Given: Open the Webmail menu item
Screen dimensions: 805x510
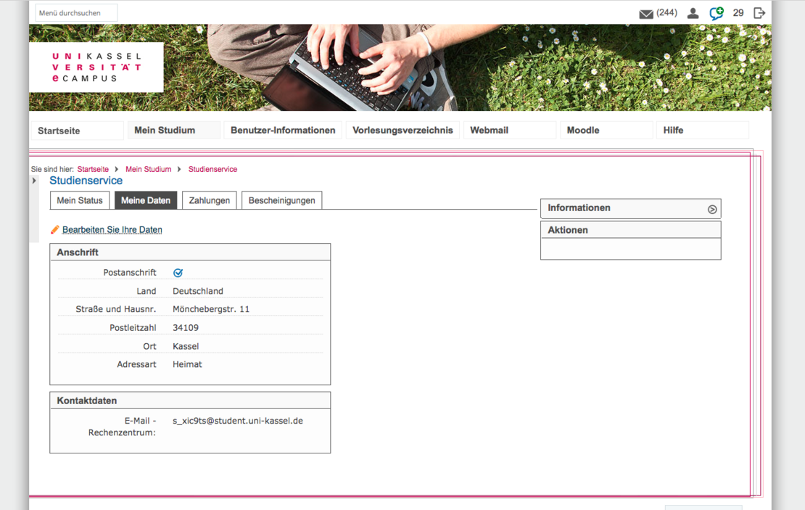Looking at the screenshot, I should click(489, 131).
